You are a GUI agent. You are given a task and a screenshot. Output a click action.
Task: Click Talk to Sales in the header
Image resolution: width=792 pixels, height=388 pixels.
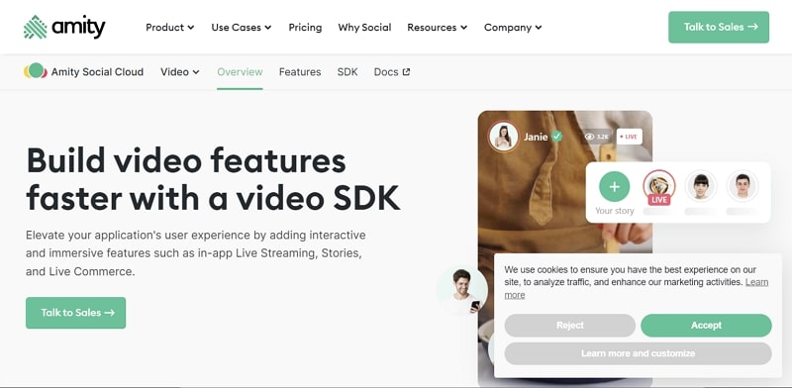click(719, 27)
